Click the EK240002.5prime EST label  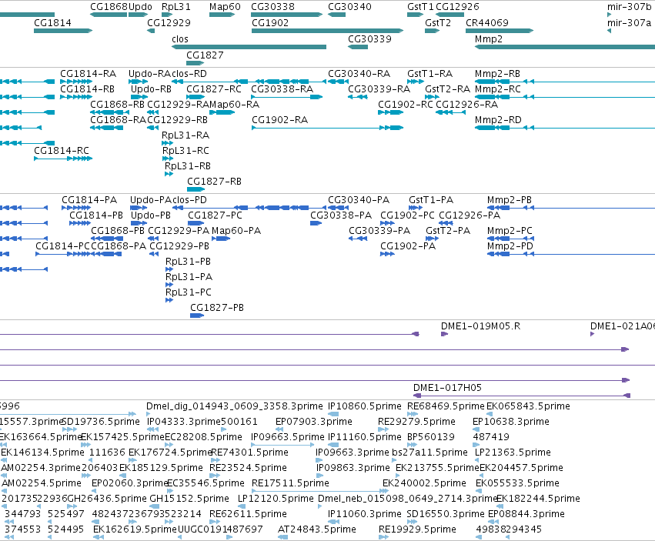pyautogui.click(x=424, y=483)
